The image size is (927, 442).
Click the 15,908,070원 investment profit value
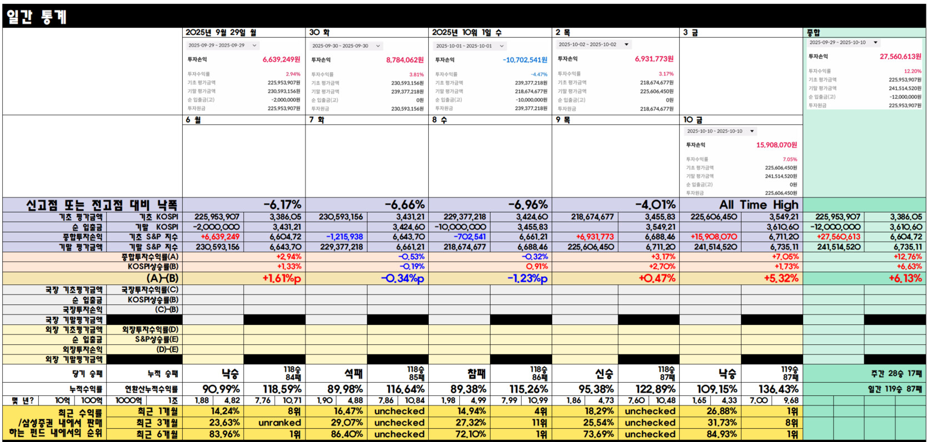pyautogui.click(x=776, y=145)
